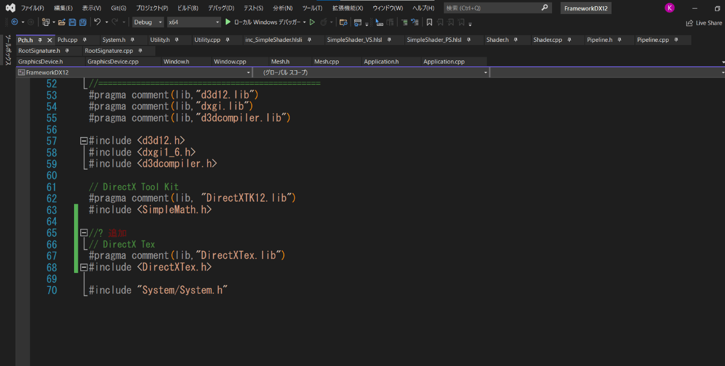
Task: Click the open file folder icon
Action: coord(62,22)
